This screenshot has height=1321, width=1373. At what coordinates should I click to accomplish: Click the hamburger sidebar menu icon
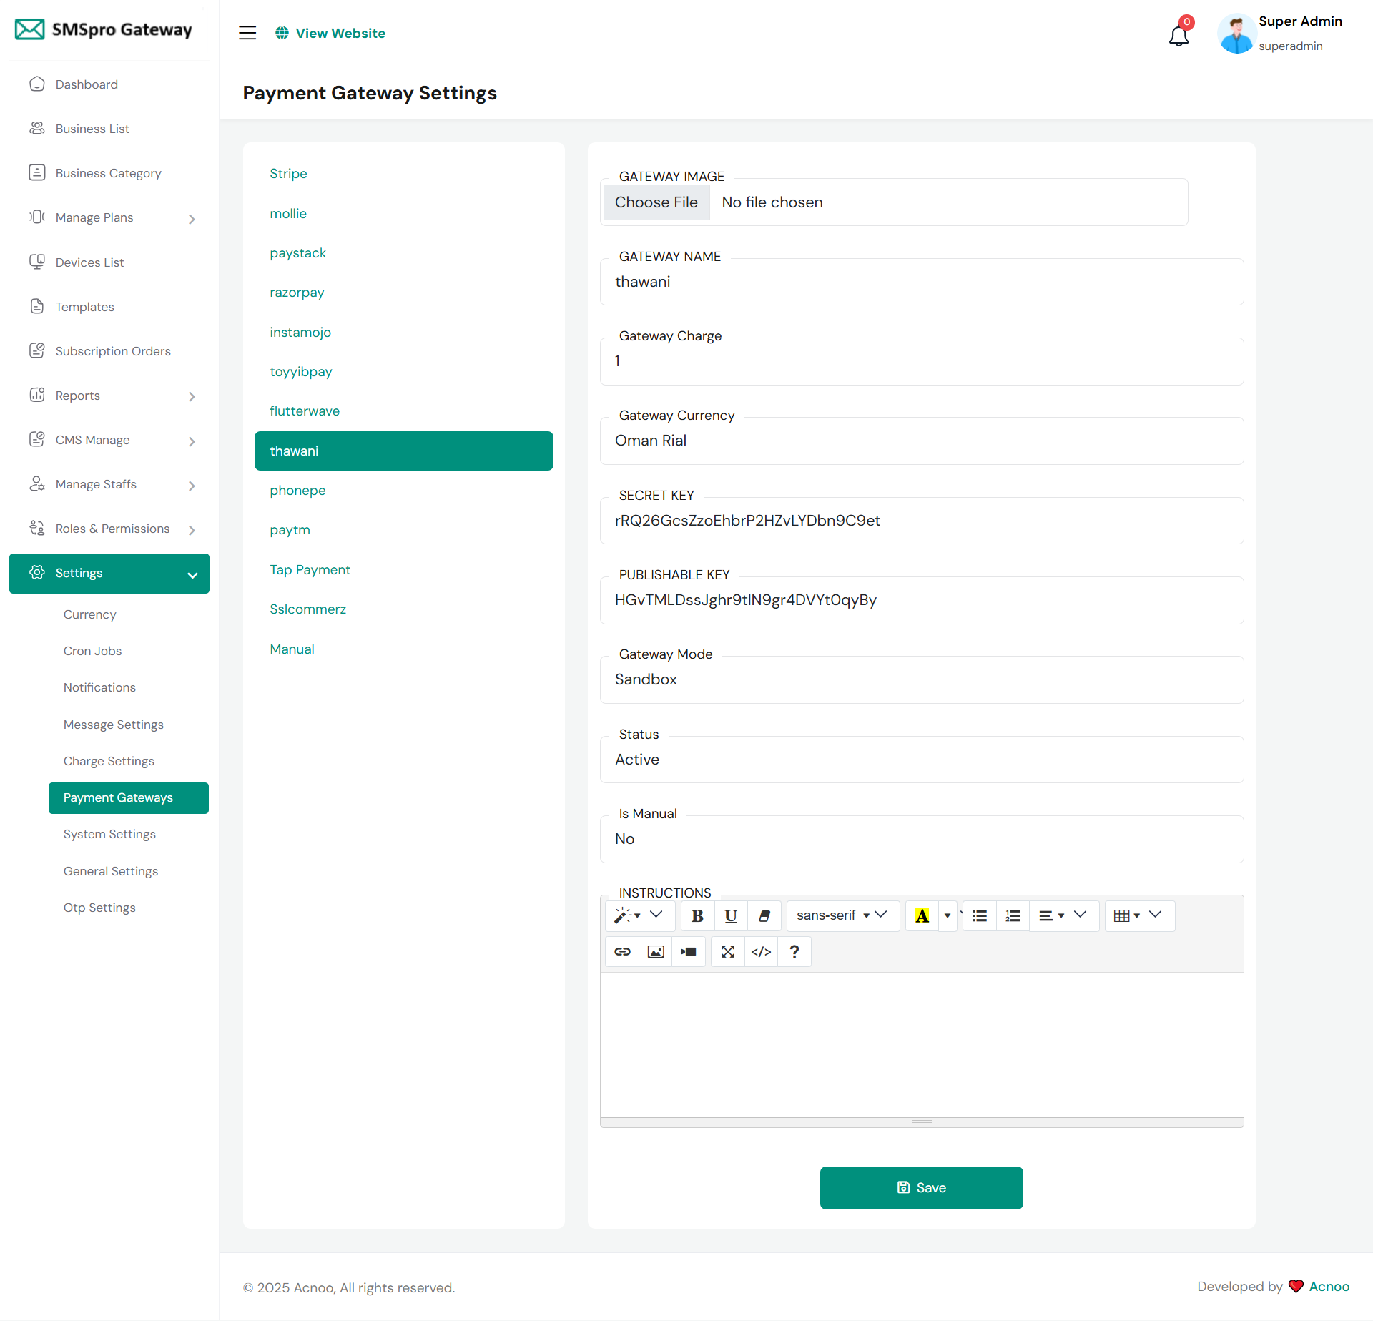[247, 33]
